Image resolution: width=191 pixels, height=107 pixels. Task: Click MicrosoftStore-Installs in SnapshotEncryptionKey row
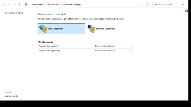(105, 51)
